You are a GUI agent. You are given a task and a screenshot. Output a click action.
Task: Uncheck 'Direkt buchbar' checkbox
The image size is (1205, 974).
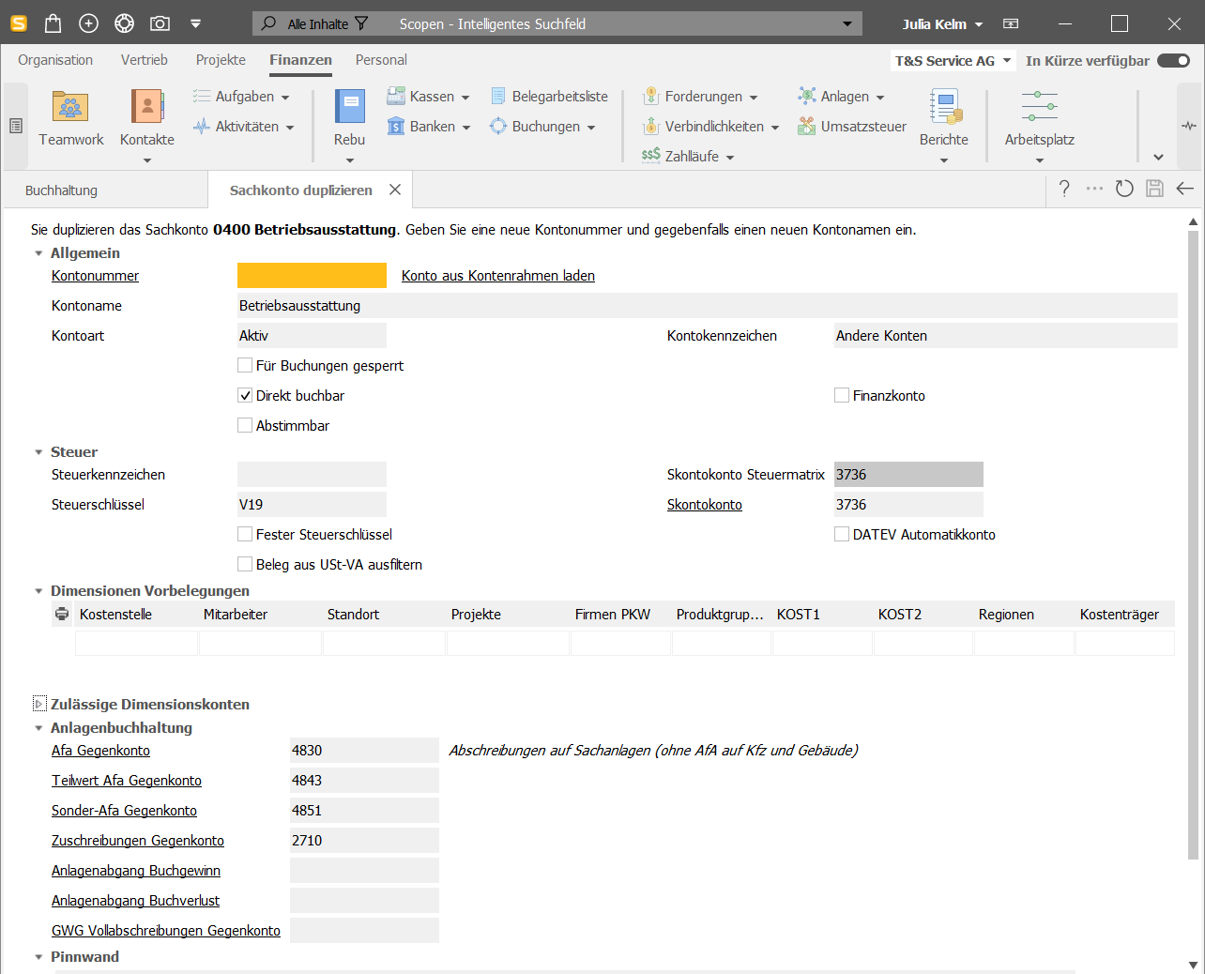click(245, 395)
